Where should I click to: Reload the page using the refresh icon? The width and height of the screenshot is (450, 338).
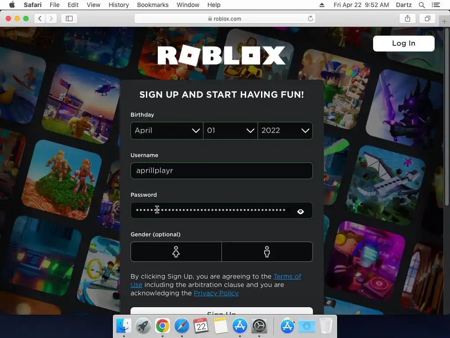pyautogui.click(x=310, y=18)
